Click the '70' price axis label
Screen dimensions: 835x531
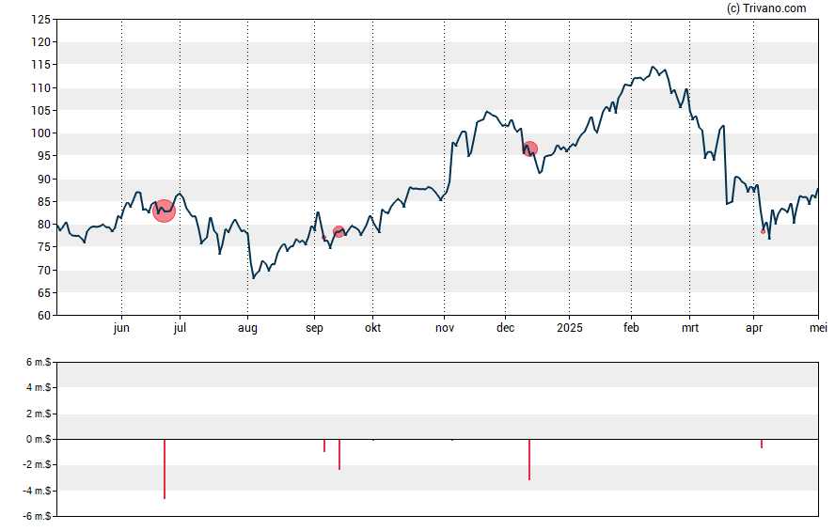coord(43,270)
